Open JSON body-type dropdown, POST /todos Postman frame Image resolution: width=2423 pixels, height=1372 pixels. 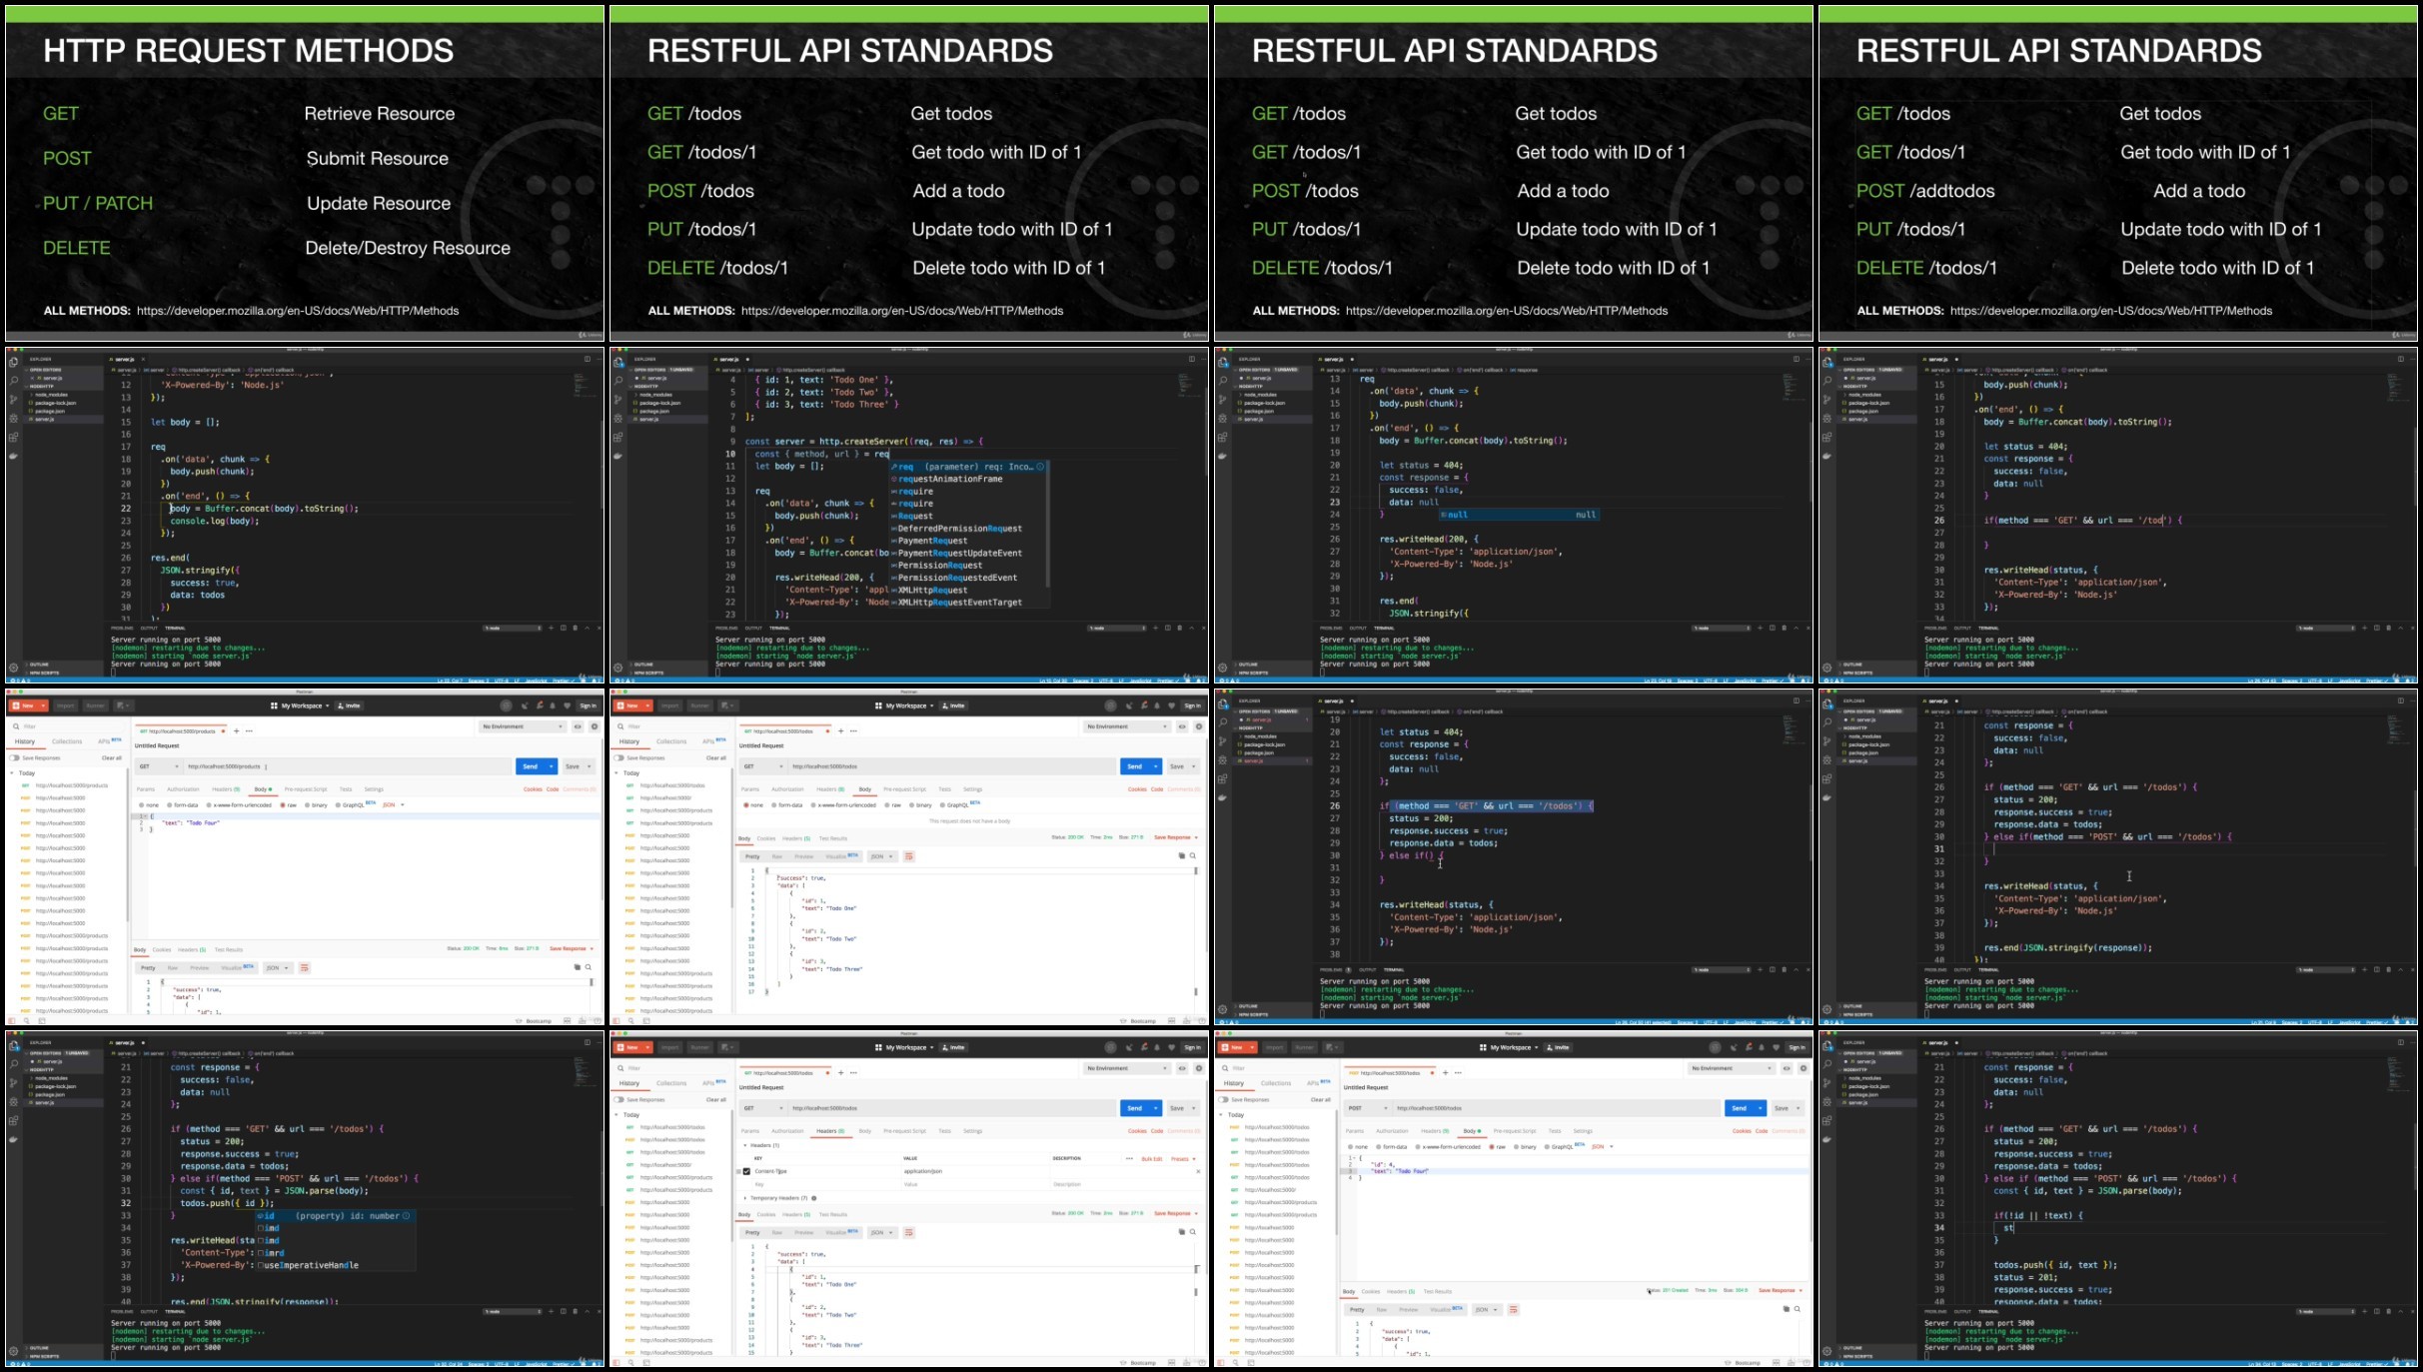coord(1603,1147)
